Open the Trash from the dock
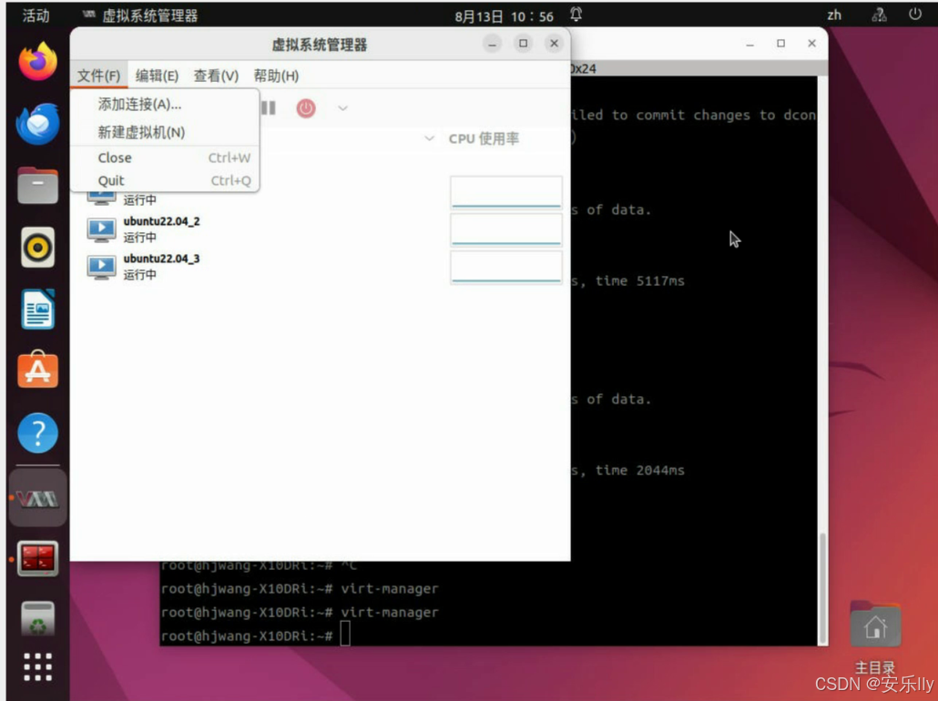Viewport: 938px width, 701px height. 37,619
